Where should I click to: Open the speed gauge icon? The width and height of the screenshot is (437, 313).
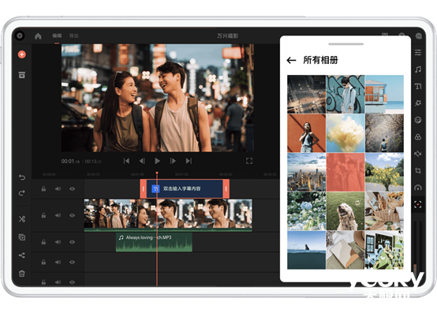[x=418, y=188]
